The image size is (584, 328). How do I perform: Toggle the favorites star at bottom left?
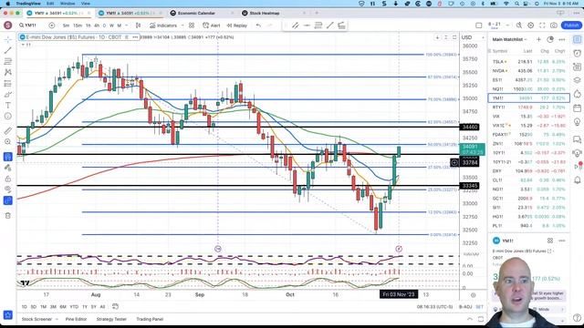click(x=8, y=315)
